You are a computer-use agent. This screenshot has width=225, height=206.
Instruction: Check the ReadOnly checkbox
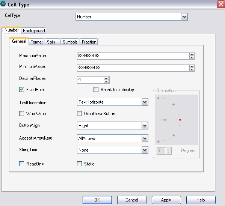point(21,164)
